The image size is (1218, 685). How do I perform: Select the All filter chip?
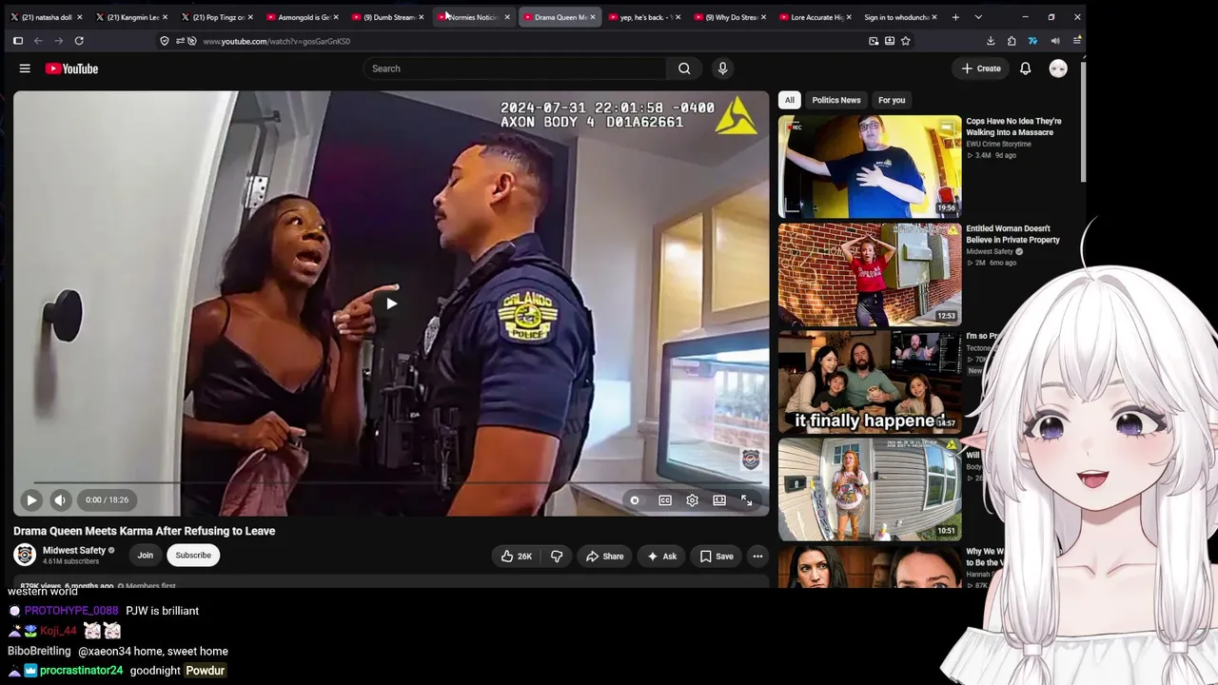(x=789, y=100)
